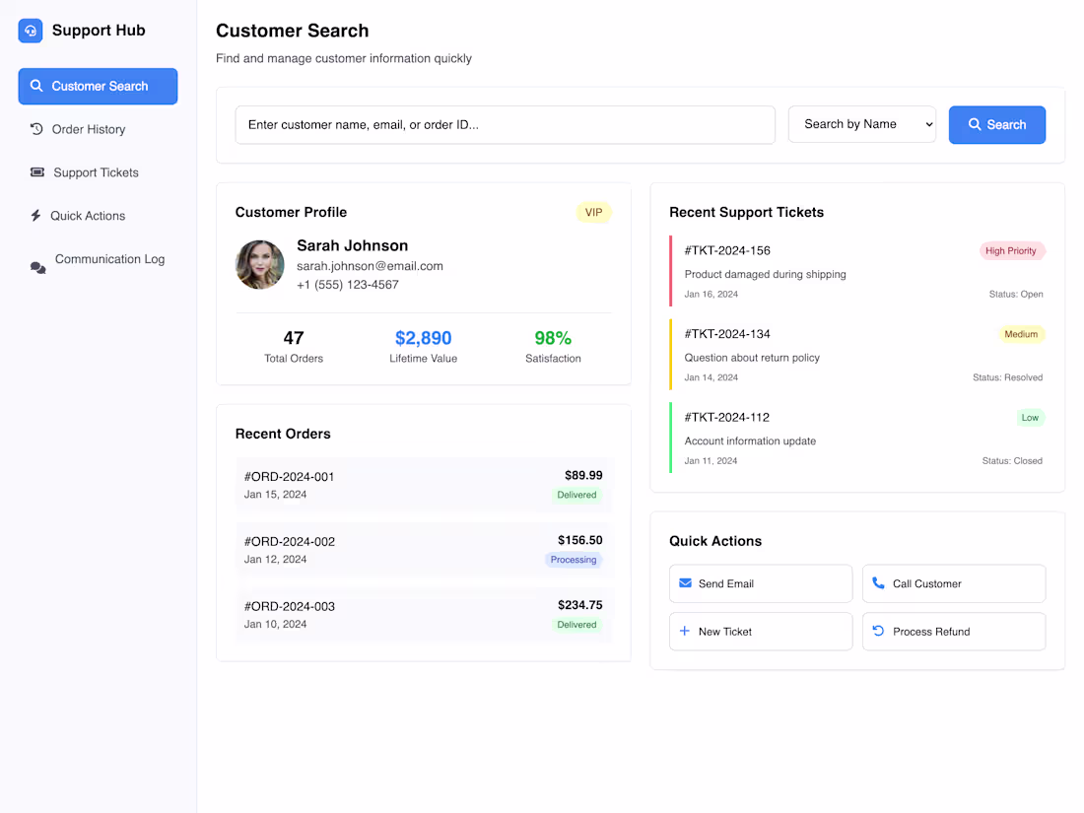Click Sarah Johnson's profile picture
The image size is (1084, 813).
coord(259,264)
